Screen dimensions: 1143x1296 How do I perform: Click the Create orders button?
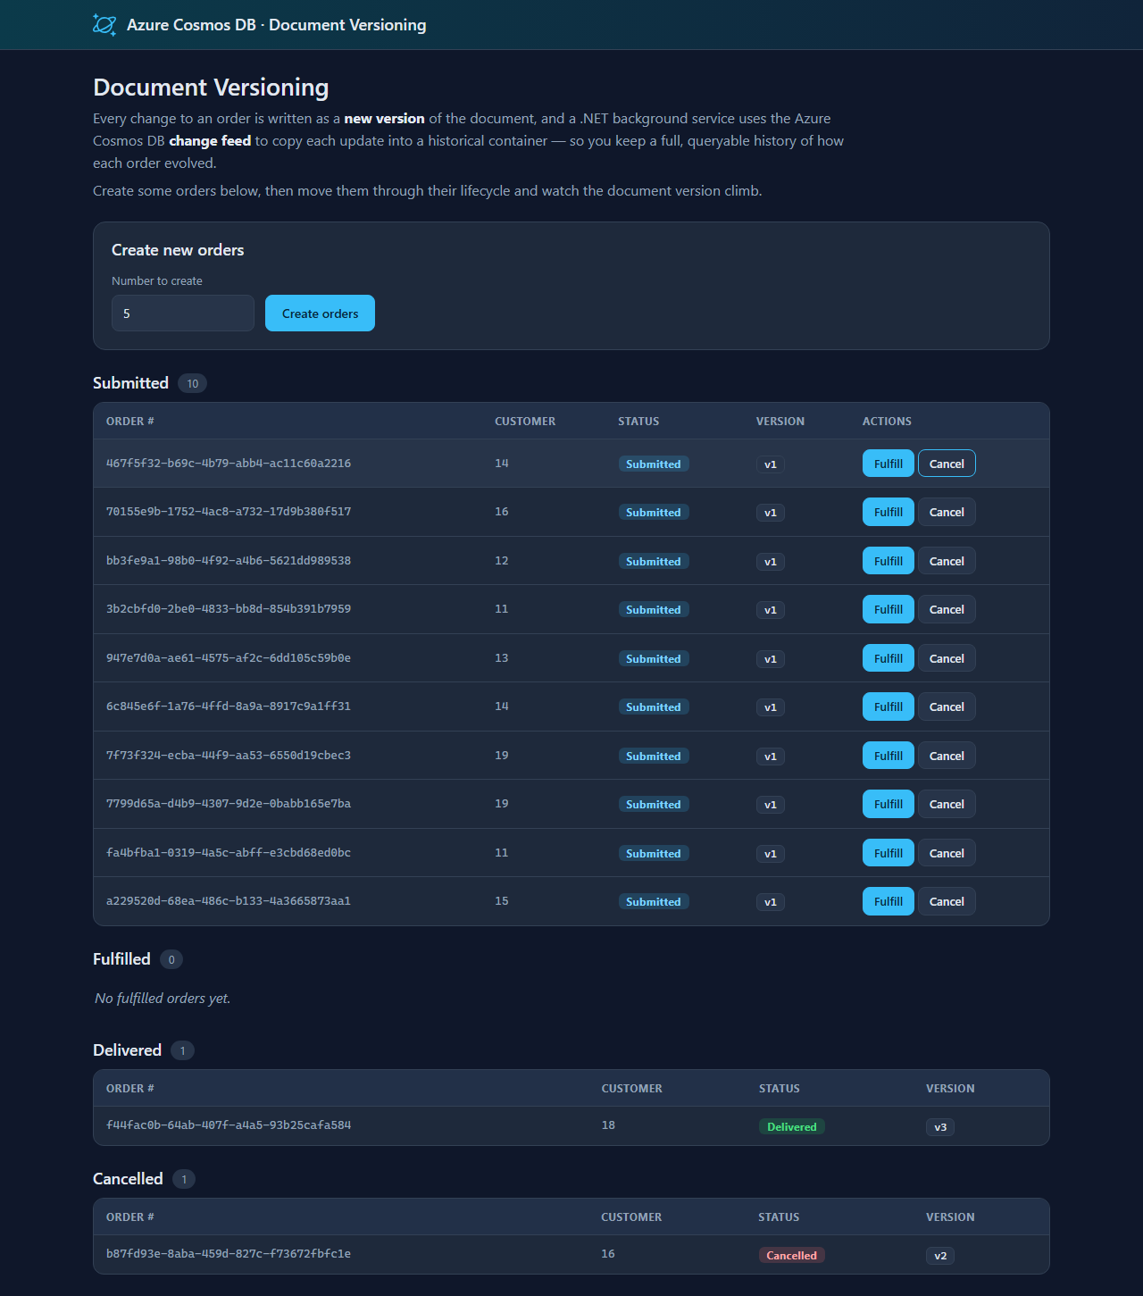click(x=320, y=314)
